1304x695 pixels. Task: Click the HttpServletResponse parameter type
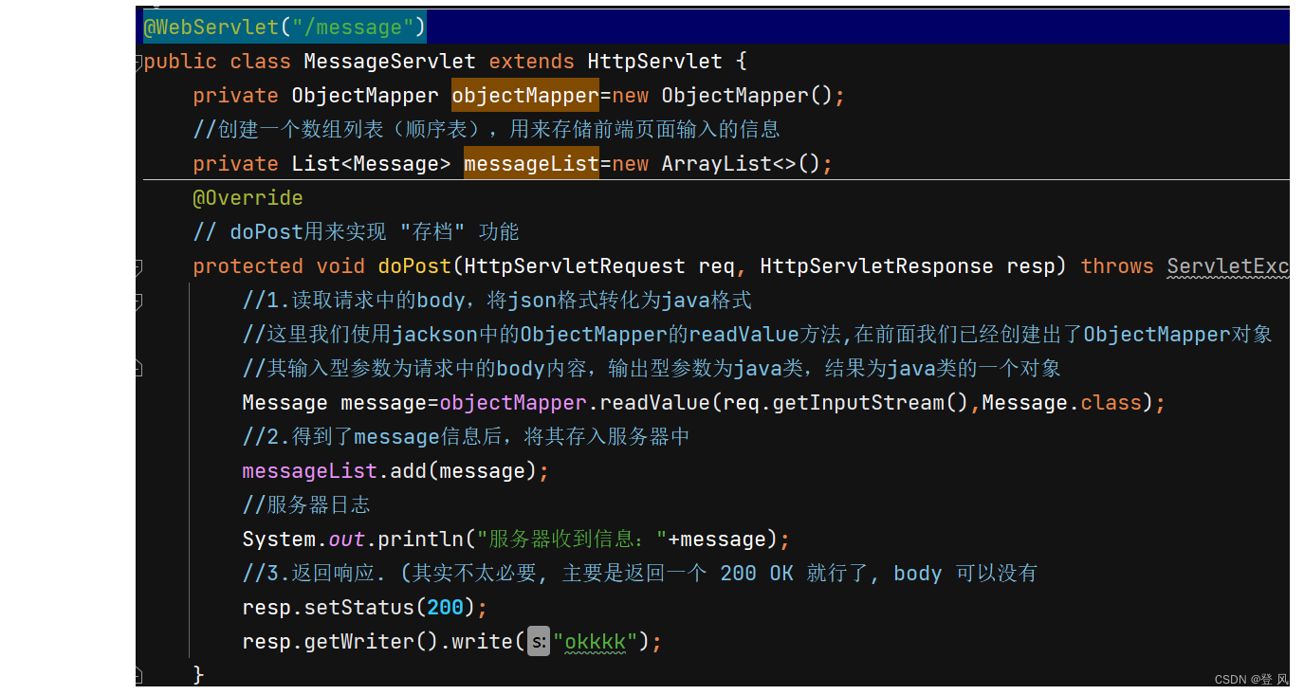coord(876,266)
